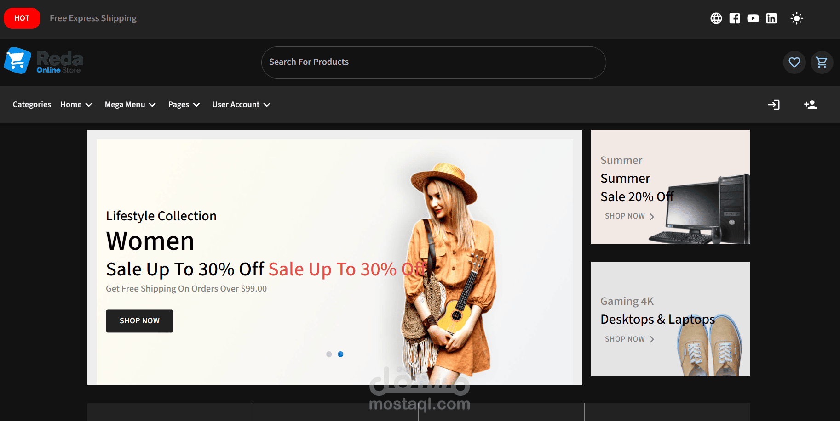Click the Gaming 4K label

pos(627,301)
